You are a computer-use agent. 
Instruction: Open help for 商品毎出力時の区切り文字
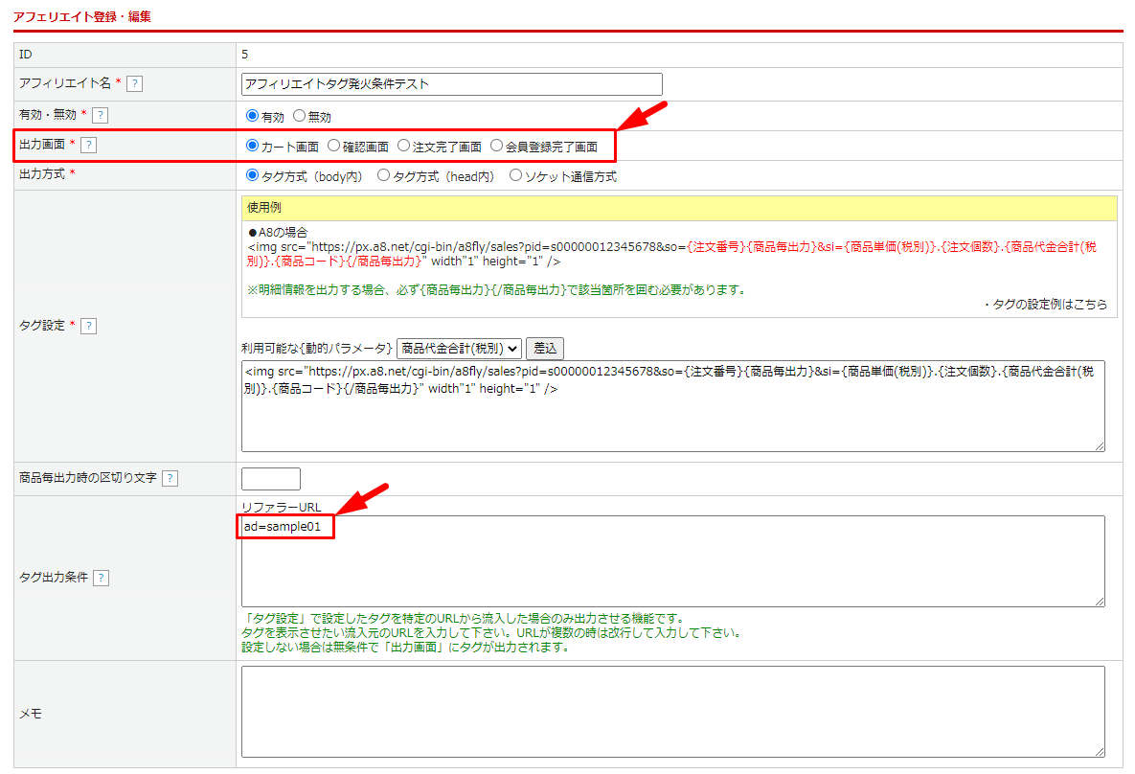[x=170, y=478]
